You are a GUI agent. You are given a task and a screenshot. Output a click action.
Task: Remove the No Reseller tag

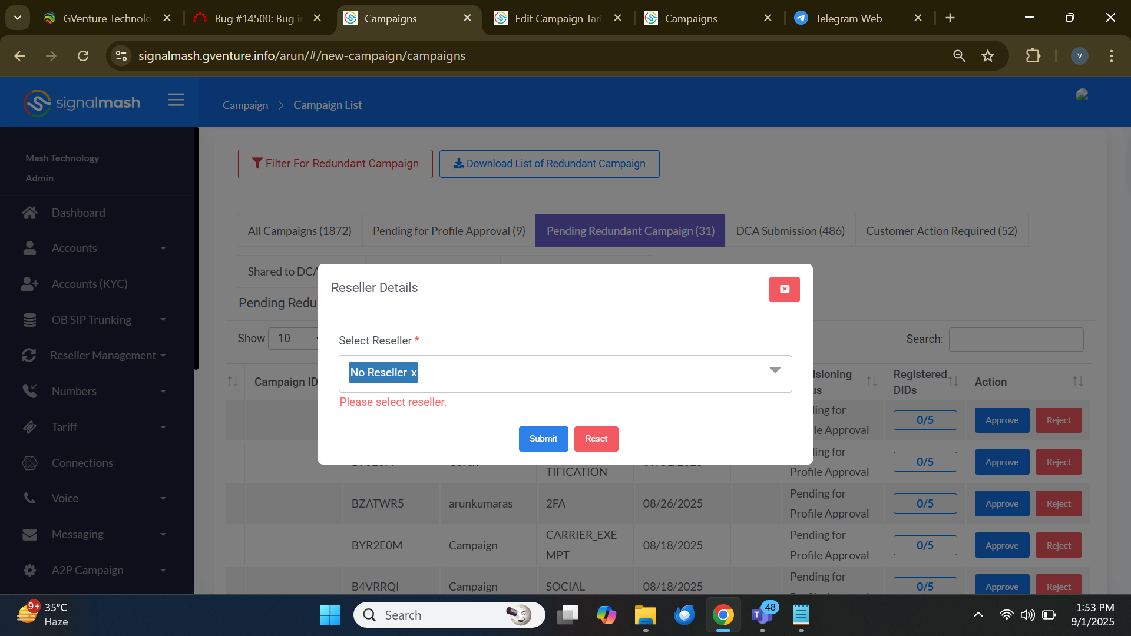coord(414,373)
